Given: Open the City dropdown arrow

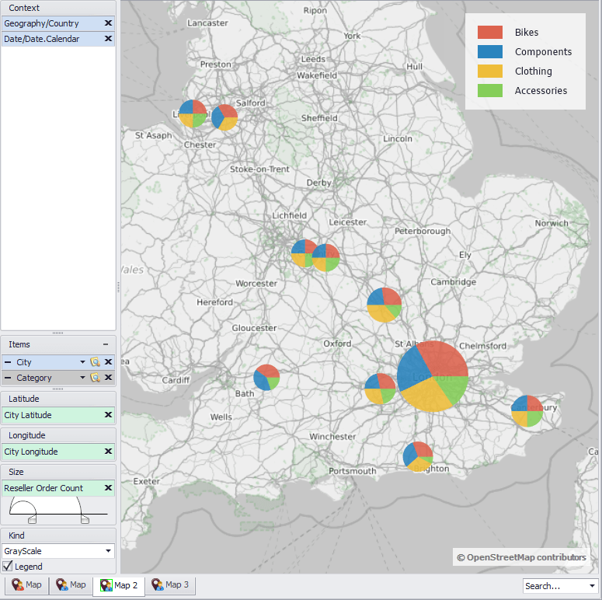Looking at the screenshot, I should pyautogui.click(x=82, y=362).
